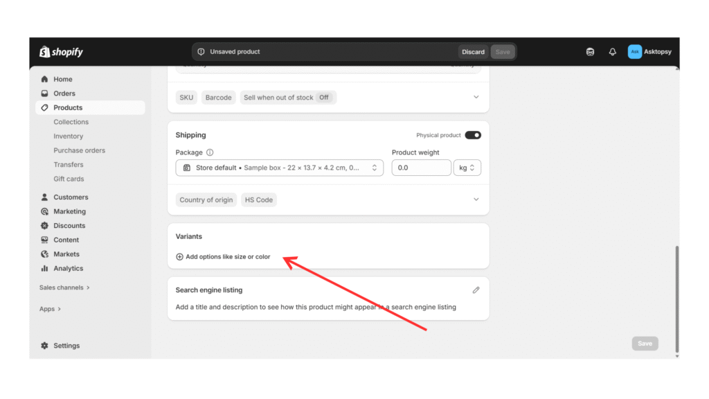
Task: Click the Shopify logo icon
Action: [x=44, y=52]
